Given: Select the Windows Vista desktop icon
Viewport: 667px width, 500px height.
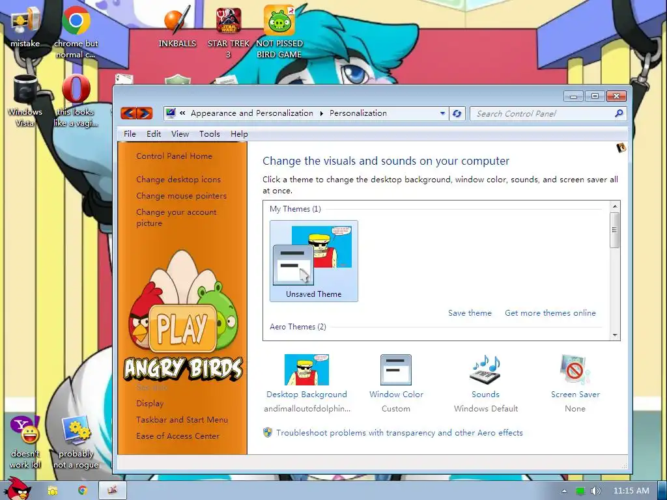Looking at the screenshot, I should [x=25, y=101].
